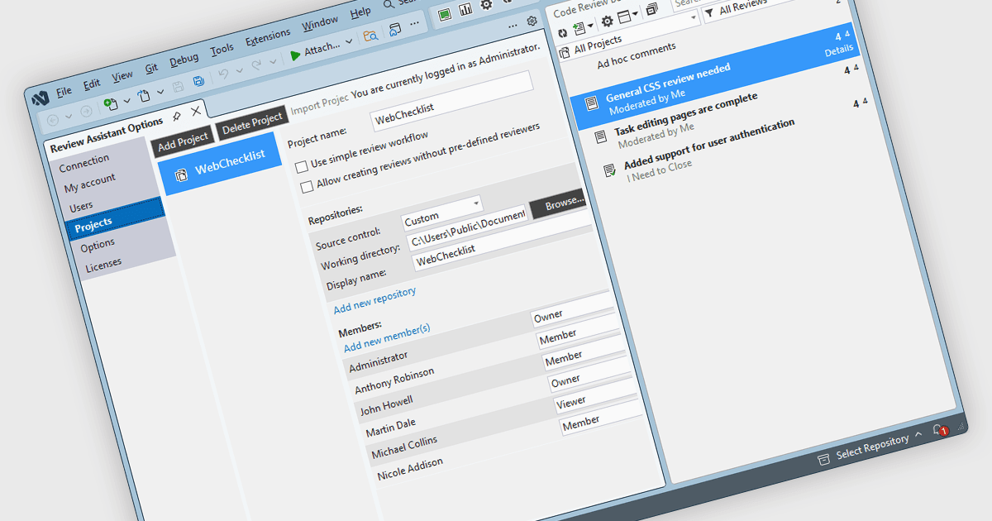Click the refresh icon in Code Review Board
This screenshot has width=992, height=521.
[x=561, y=32]
